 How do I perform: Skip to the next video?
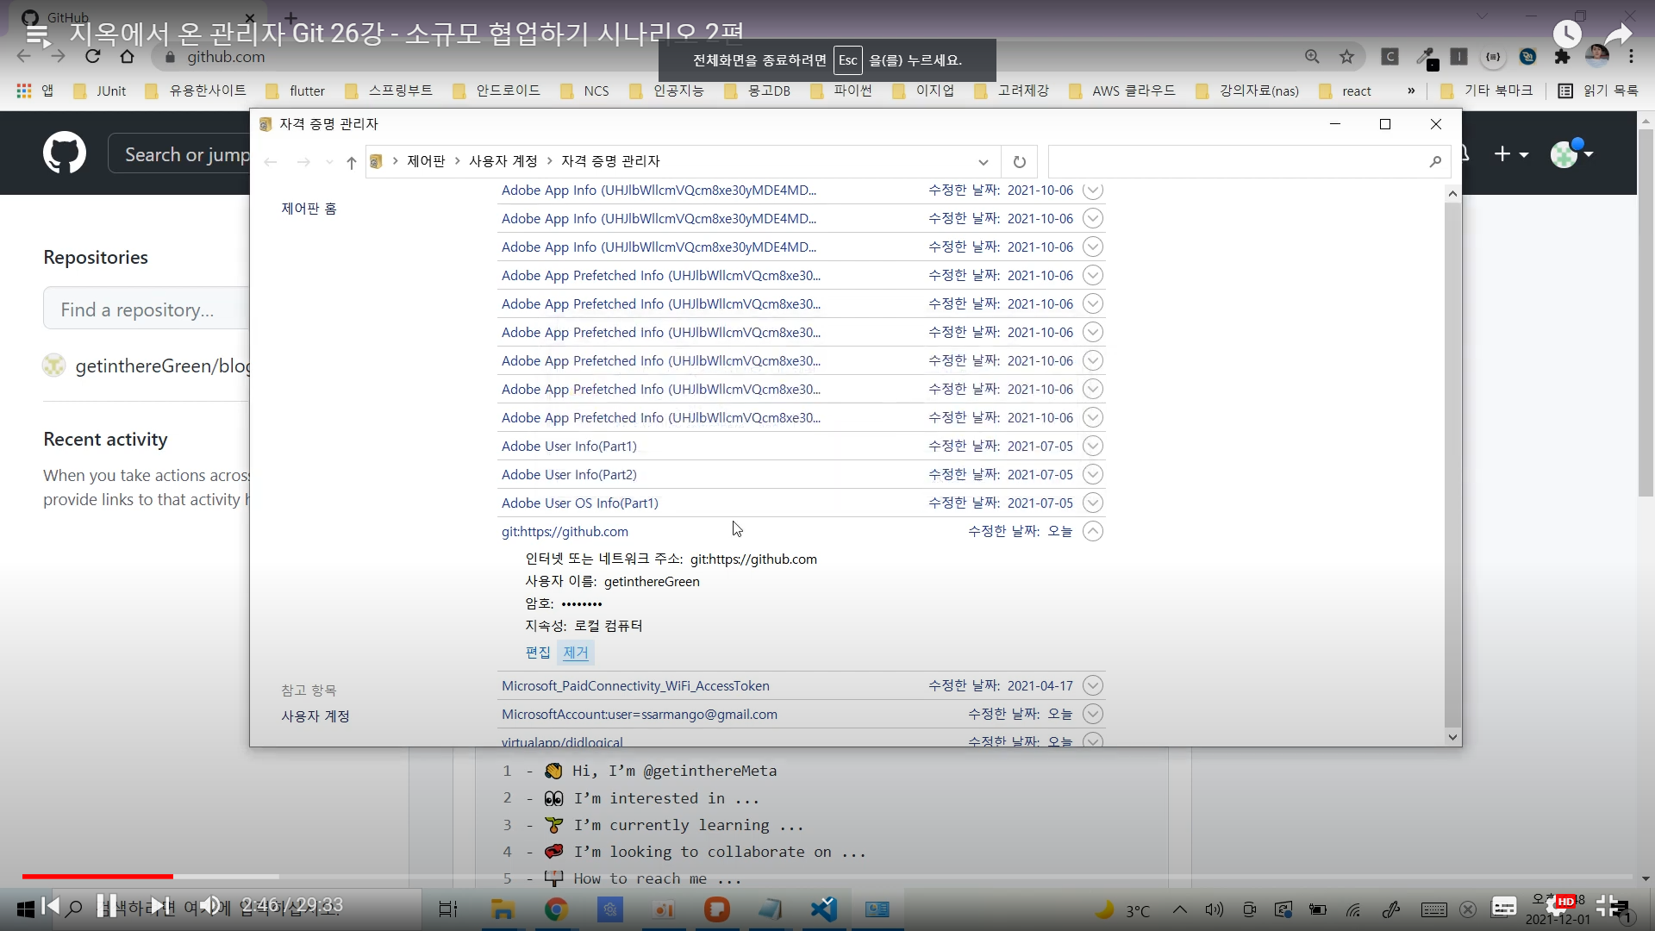tap(159, 905)
